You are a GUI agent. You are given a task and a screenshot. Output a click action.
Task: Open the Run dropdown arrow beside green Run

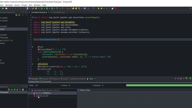49,8
